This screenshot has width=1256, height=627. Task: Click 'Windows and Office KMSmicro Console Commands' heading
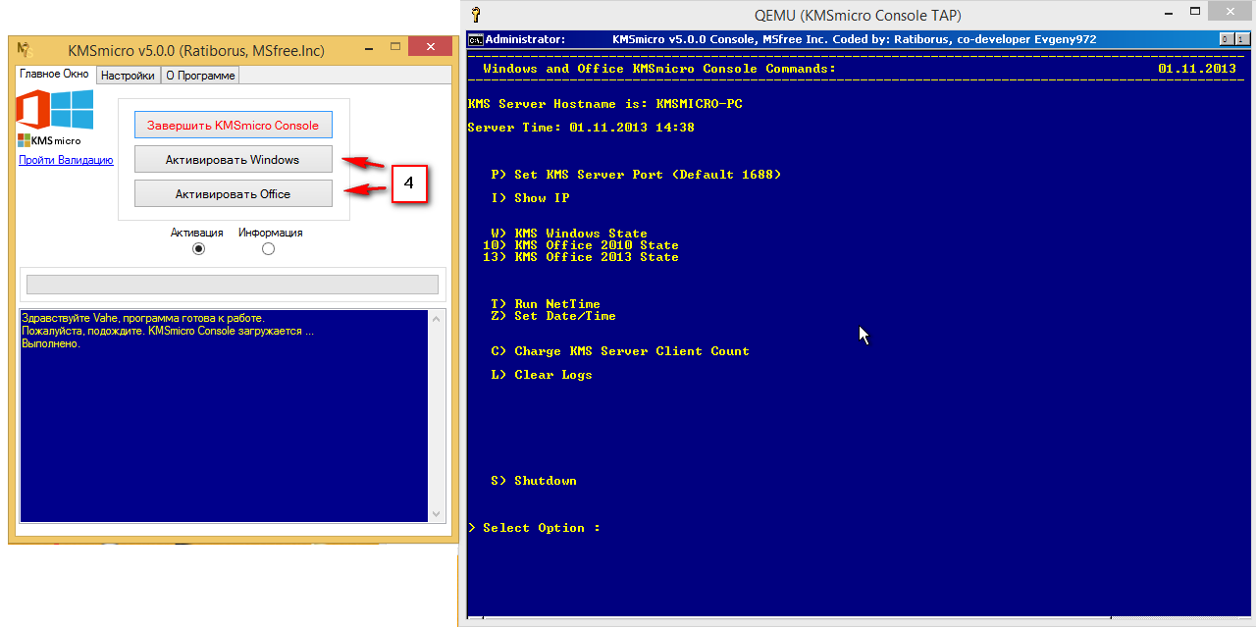659,69
